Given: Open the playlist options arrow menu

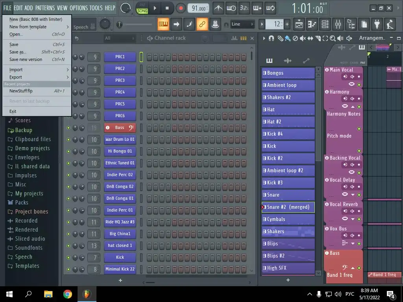Looking at the screenshot, I should 264,38.
